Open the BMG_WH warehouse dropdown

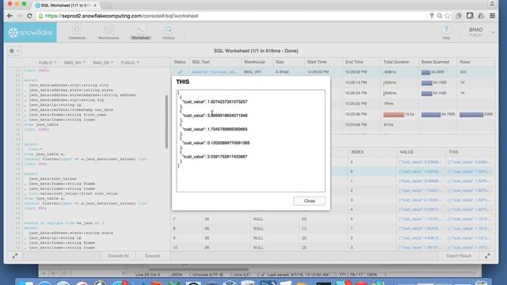click(x=74, y=63)
